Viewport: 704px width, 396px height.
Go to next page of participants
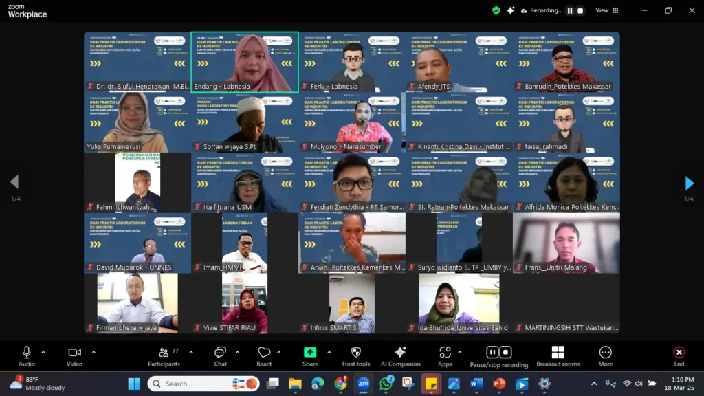[x=689, y=183]
